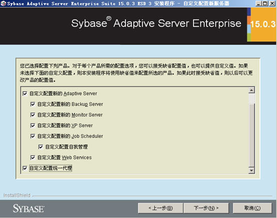Click the installer icon in title bar

coord(3,3)
